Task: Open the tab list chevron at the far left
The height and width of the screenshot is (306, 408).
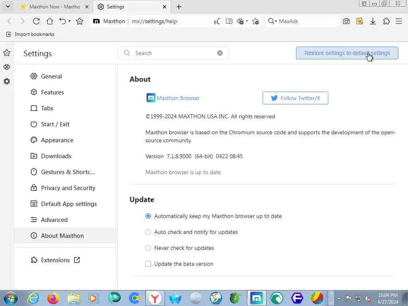Action: tap(8, 6)
